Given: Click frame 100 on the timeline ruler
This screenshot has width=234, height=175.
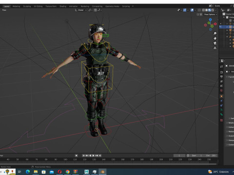Looking at the screenshot, I should [65, 159].
